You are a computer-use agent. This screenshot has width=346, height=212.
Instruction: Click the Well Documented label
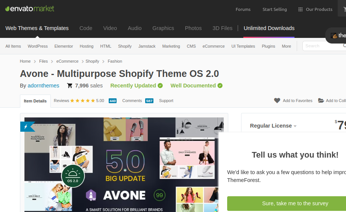pyautogui.click(x=193, y=86)
